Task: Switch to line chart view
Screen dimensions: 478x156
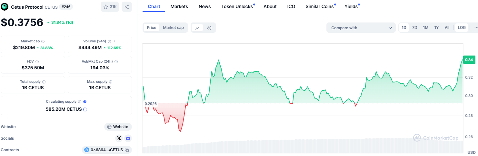Action: (197, 28)
